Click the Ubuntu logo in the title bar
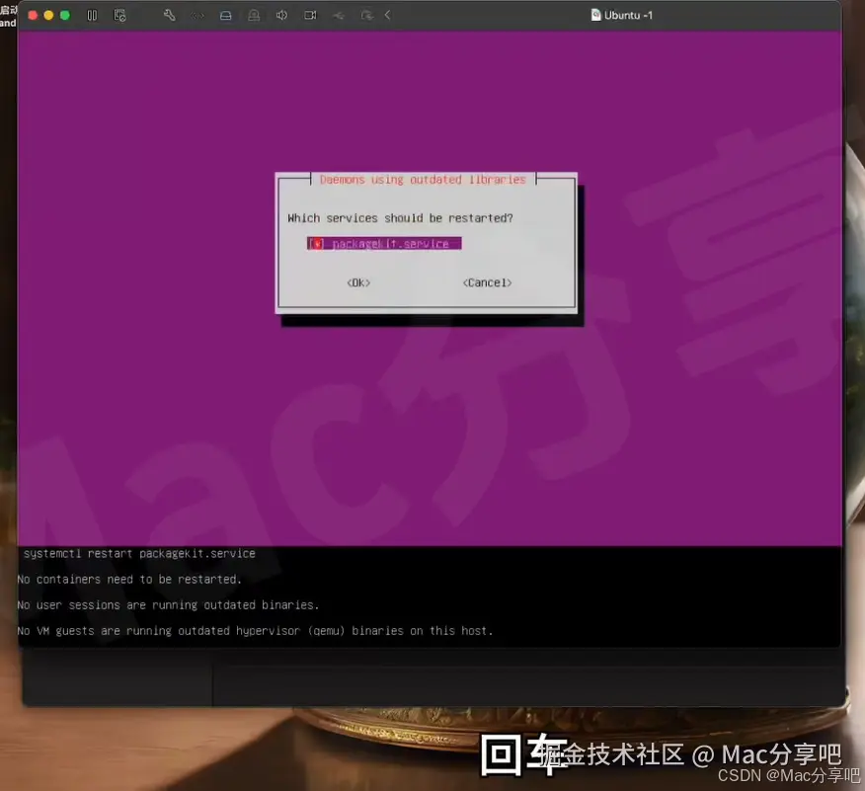The width and height of the screenshot is (865, 791). [593, 15]
